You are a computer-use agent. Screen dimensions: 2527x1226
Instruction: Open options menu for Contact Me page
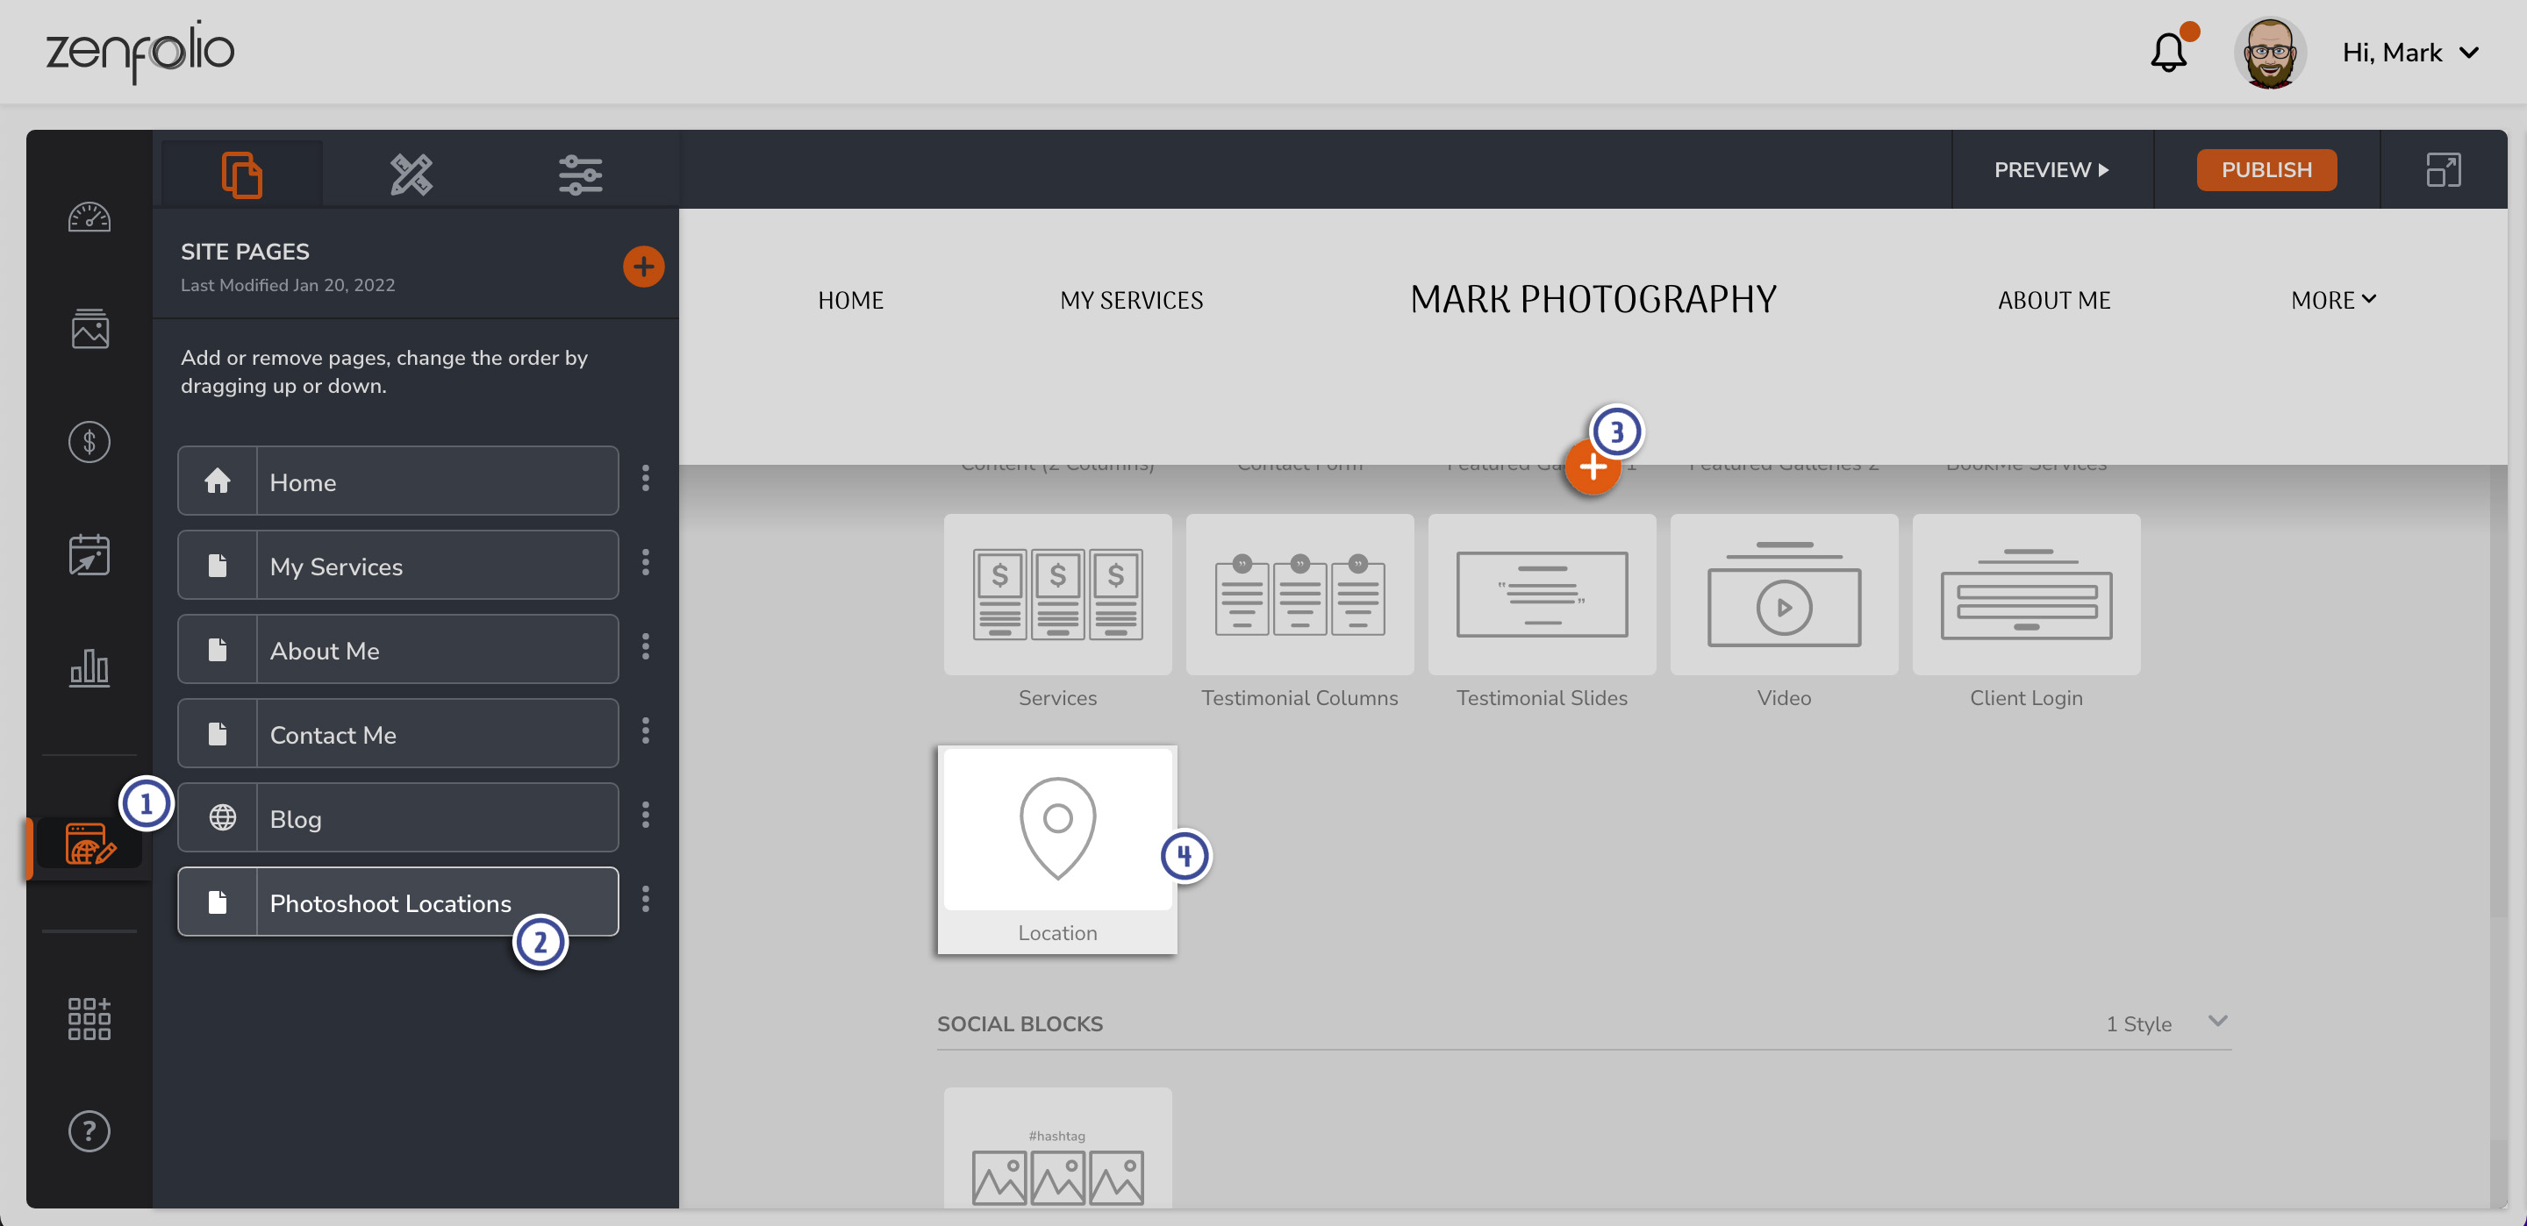click(646, 731)
